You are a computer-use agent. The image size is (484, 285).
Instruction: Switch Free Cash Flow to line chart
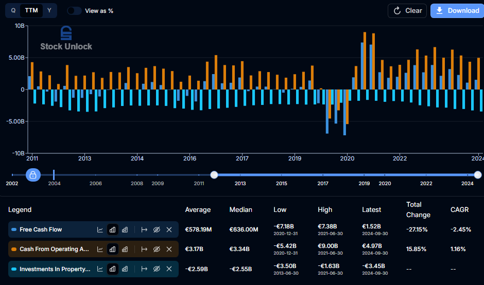click(x=100, y=229)
